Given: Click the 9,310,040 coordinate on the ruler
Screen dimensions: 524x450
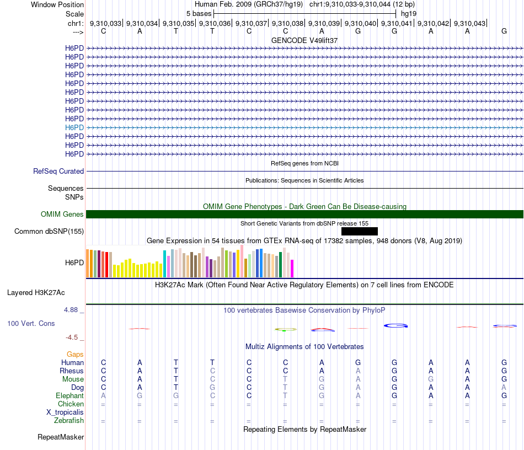Looking at the screenshot, I should (x=360, y=23).
